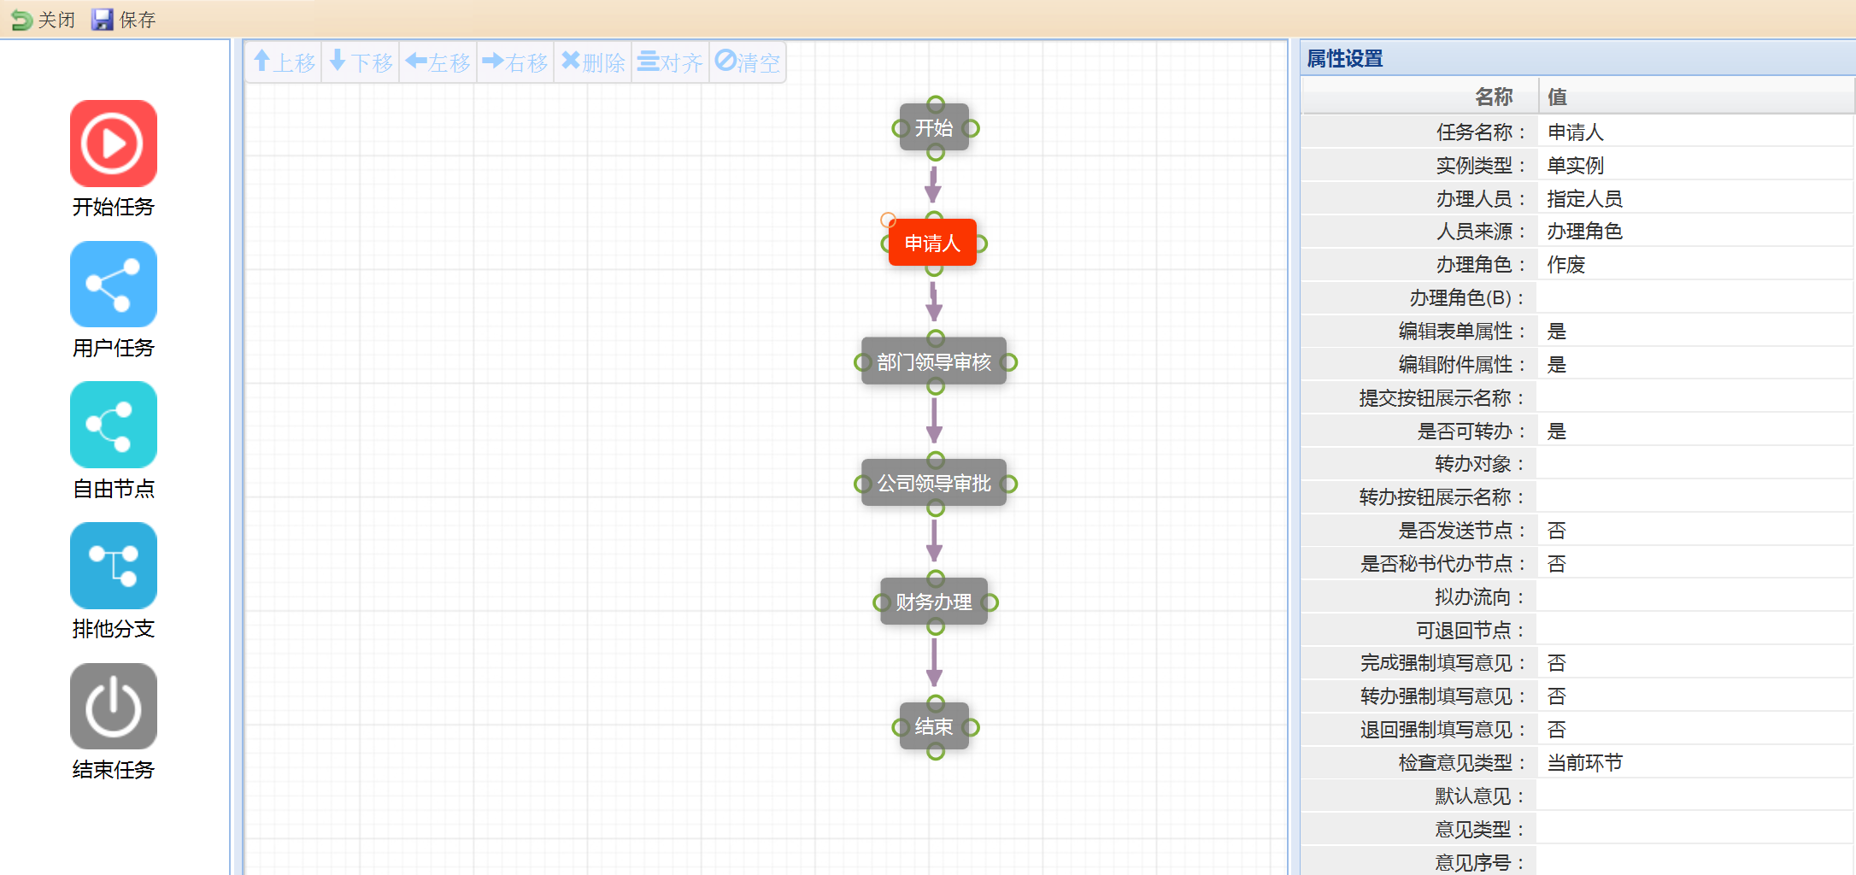Pick the 自由节点 free node icon
The width and height of the screenshot is (1856, 875).
(113, 425)
